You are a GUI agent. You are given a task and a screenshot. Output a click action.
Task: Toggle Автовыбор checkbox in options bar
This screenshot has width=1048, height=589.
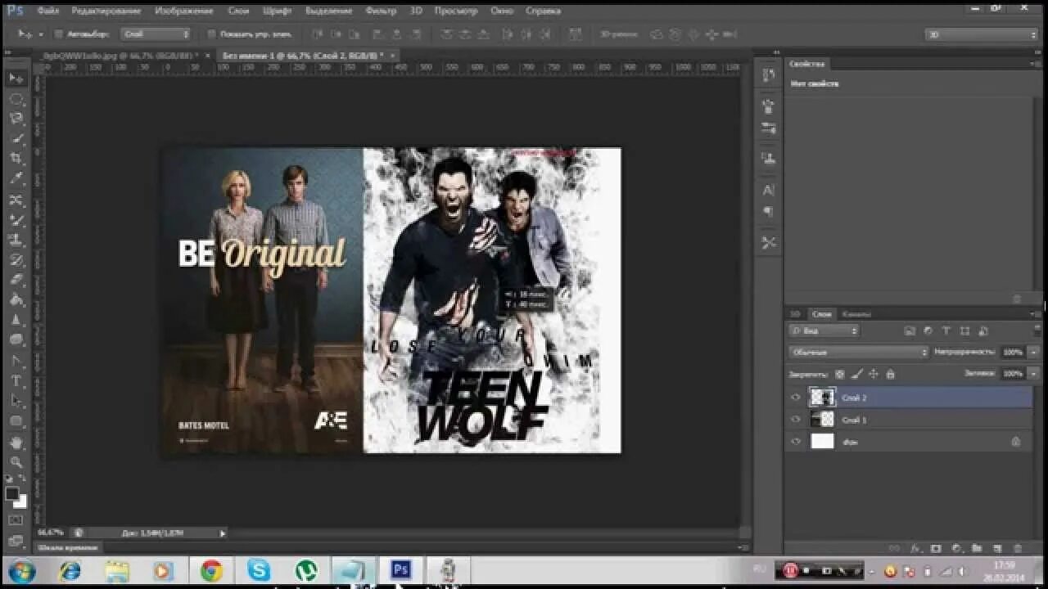pyautogui.click(x=58, y=34)
